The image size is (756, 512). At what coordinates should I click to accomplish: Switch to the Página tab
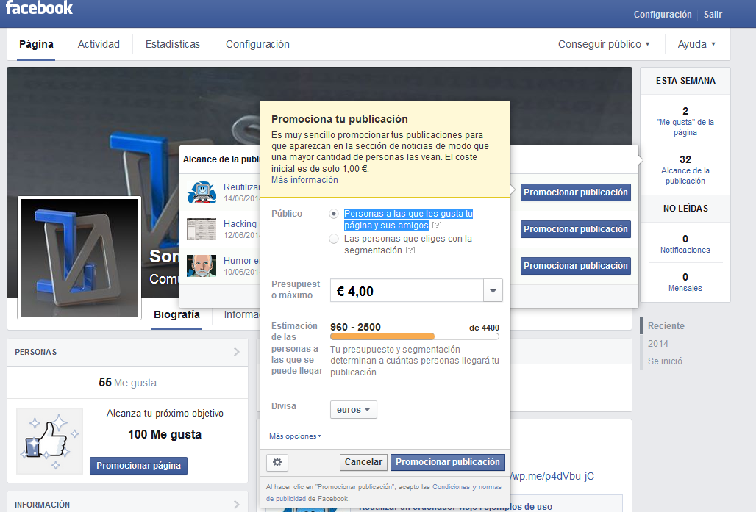pos(36,44)
